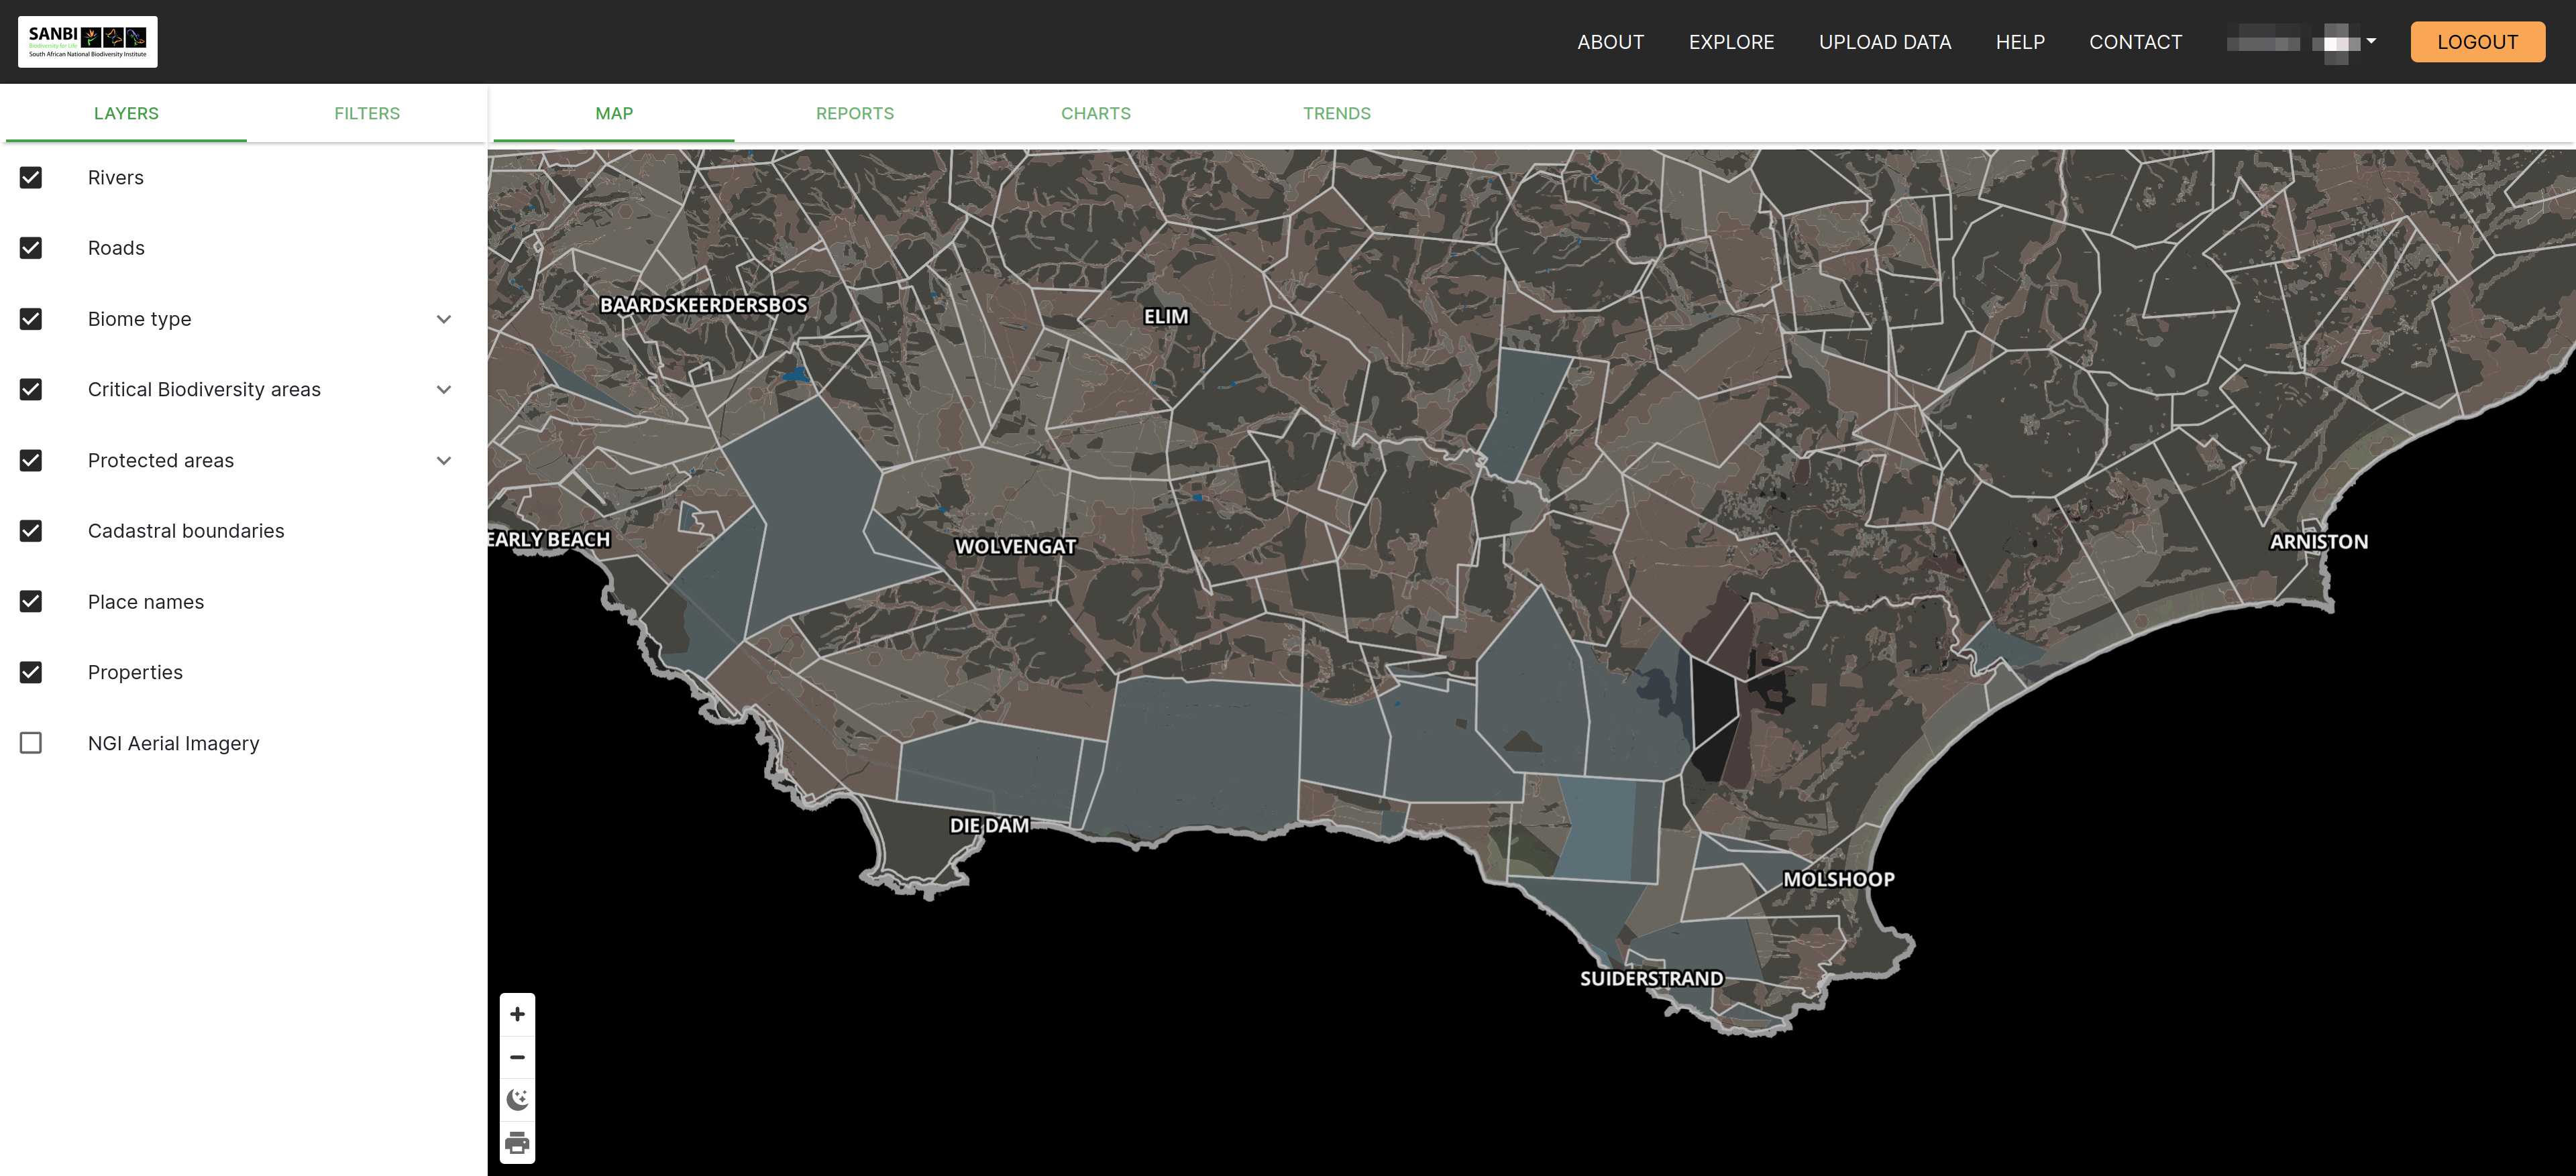Click the Rivers layer name
Image resolution: width=2576 pixels, height=1176 pixels.
pyautogui.click(x=116, y=178)
